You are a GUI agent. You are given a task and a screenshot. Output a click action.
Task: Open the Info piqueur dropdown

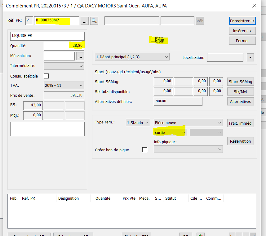coord(188,149)
